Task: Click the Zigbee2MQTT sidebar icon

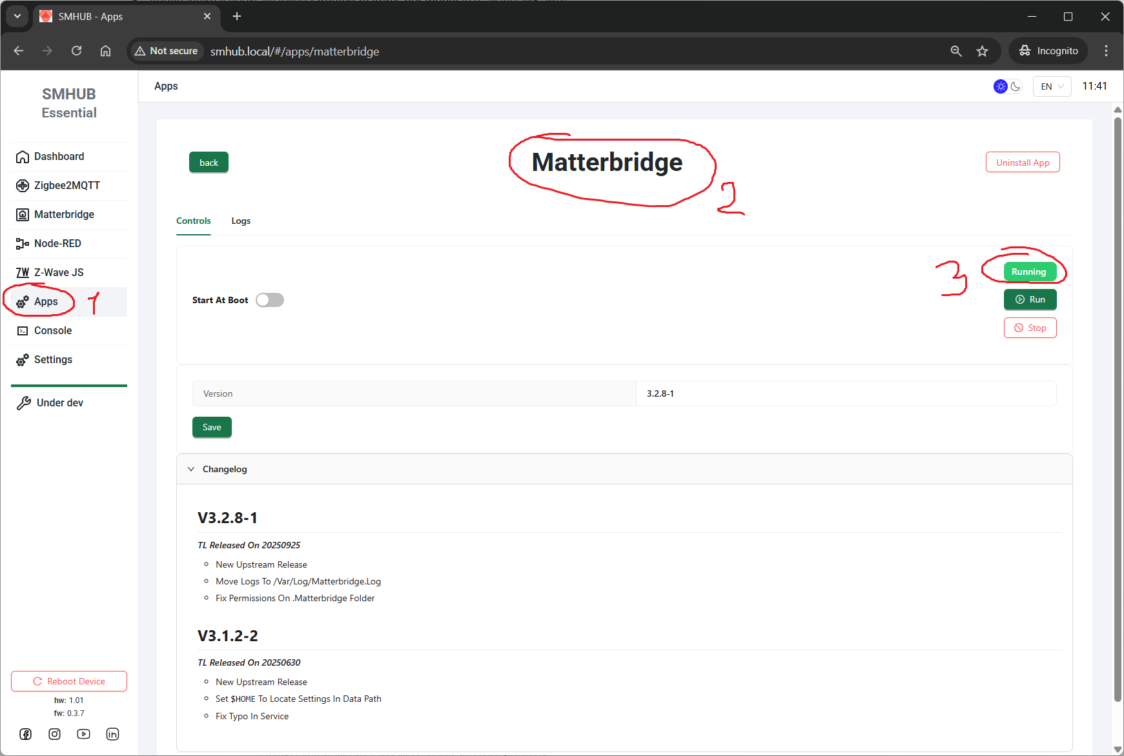Action: click(23, 186)
